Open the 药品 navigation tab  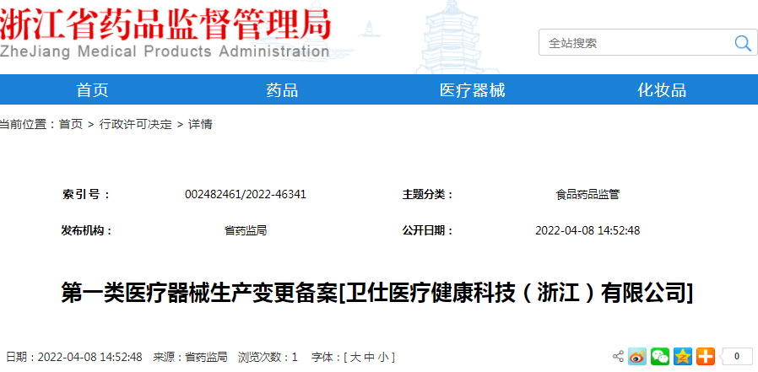[282, 90]
